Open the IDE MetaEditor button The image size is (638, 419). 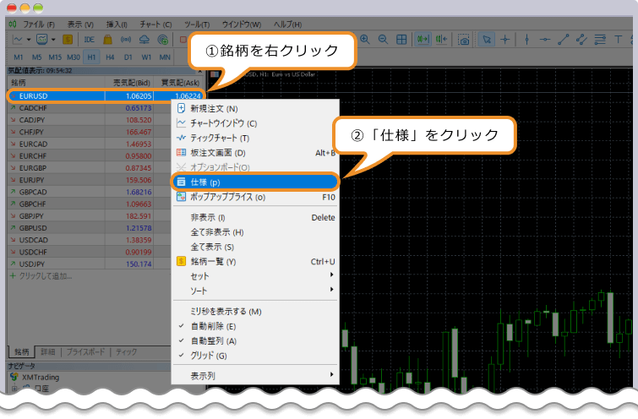pyautogui.click(x=89, y=40)
